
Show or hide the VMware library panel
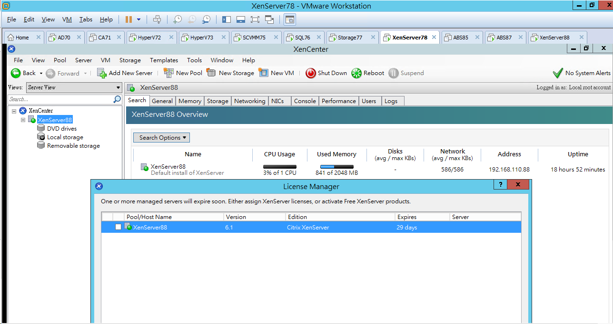[226, 19]
